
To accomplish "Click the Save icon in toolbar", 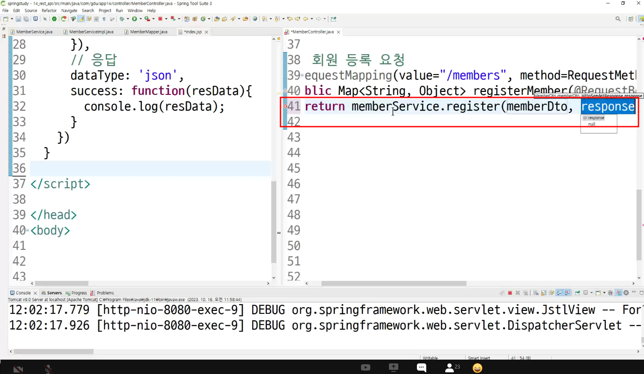I will [18, 19].
